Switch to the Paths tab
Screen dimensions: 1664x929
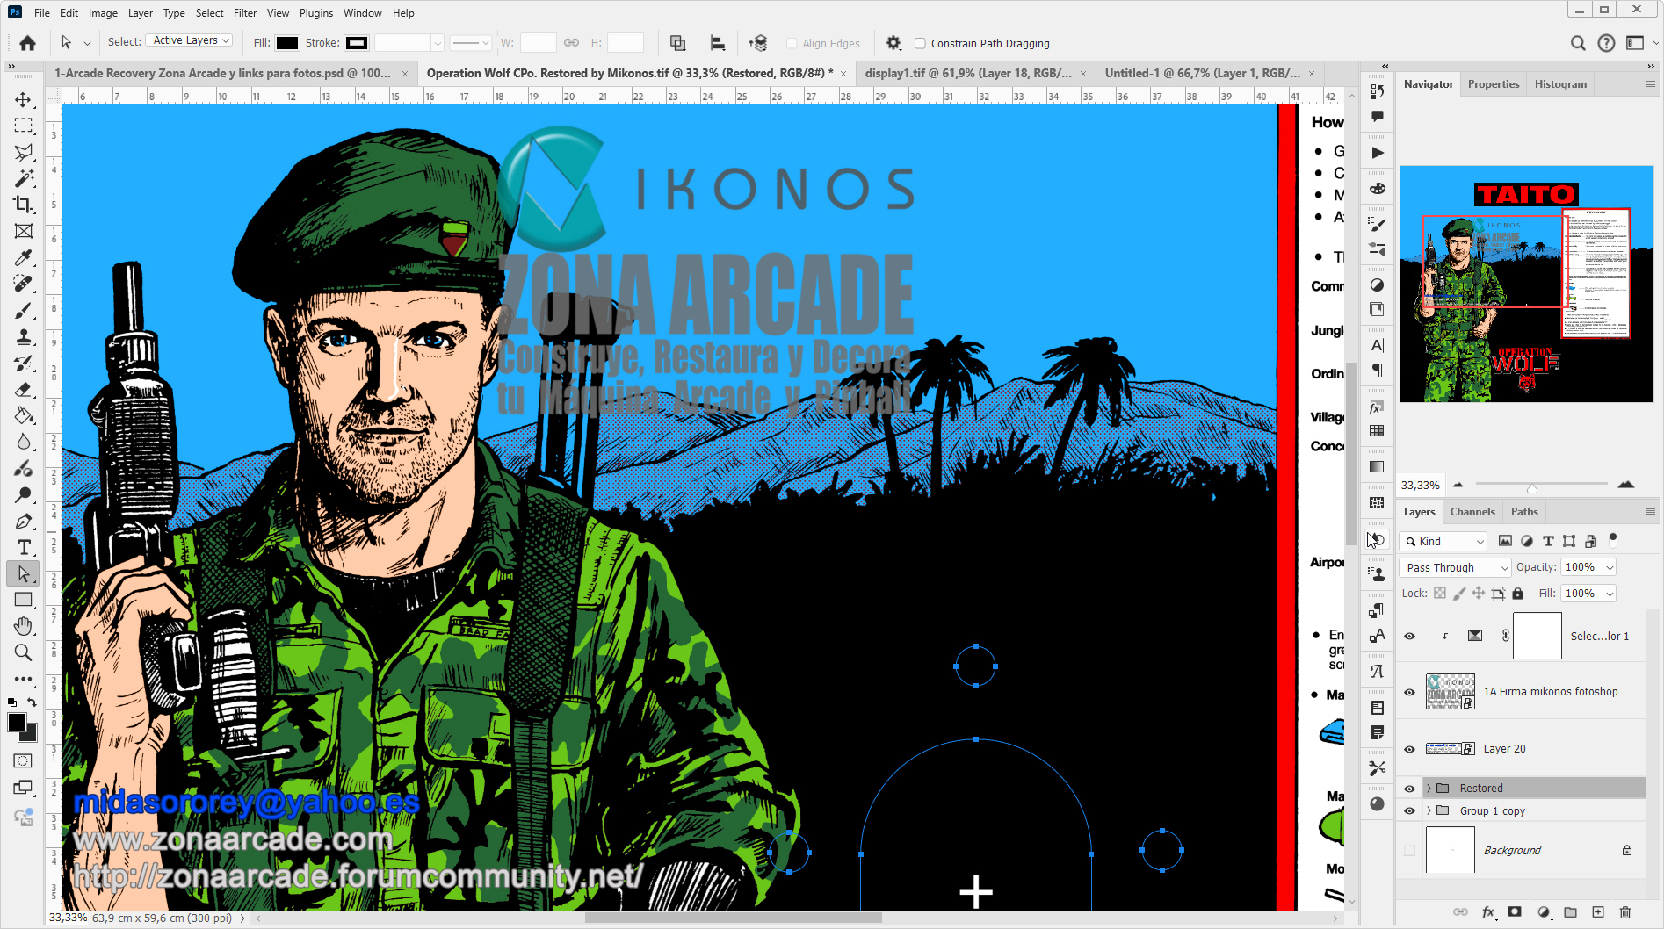pyautogui.click(x=1524, y=512)
